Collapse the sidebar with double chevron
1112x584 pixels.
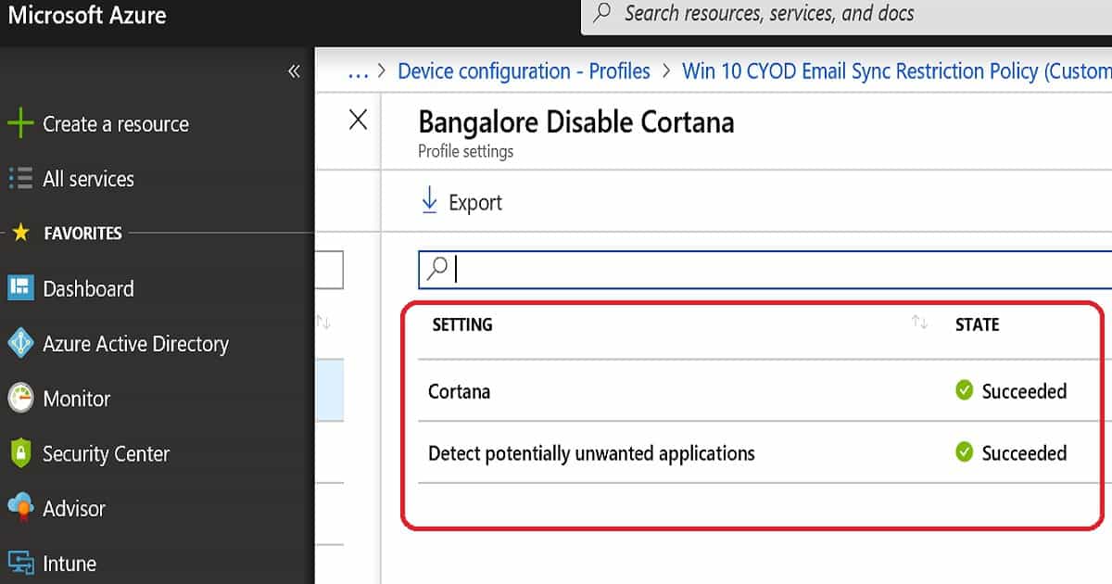click(x=294, y=71)
